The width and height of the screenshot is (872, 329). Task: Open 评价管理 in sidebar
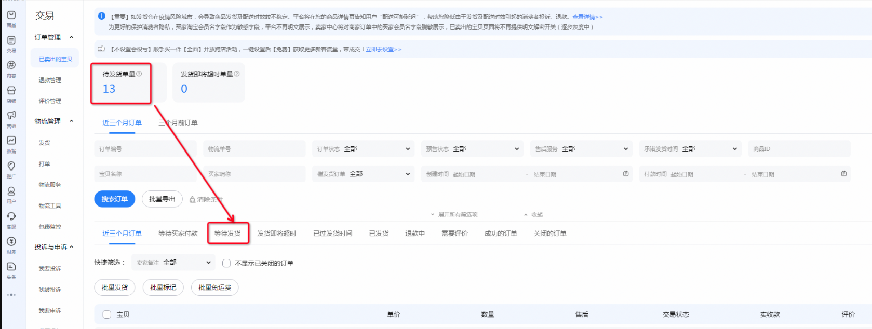(50, 101)
